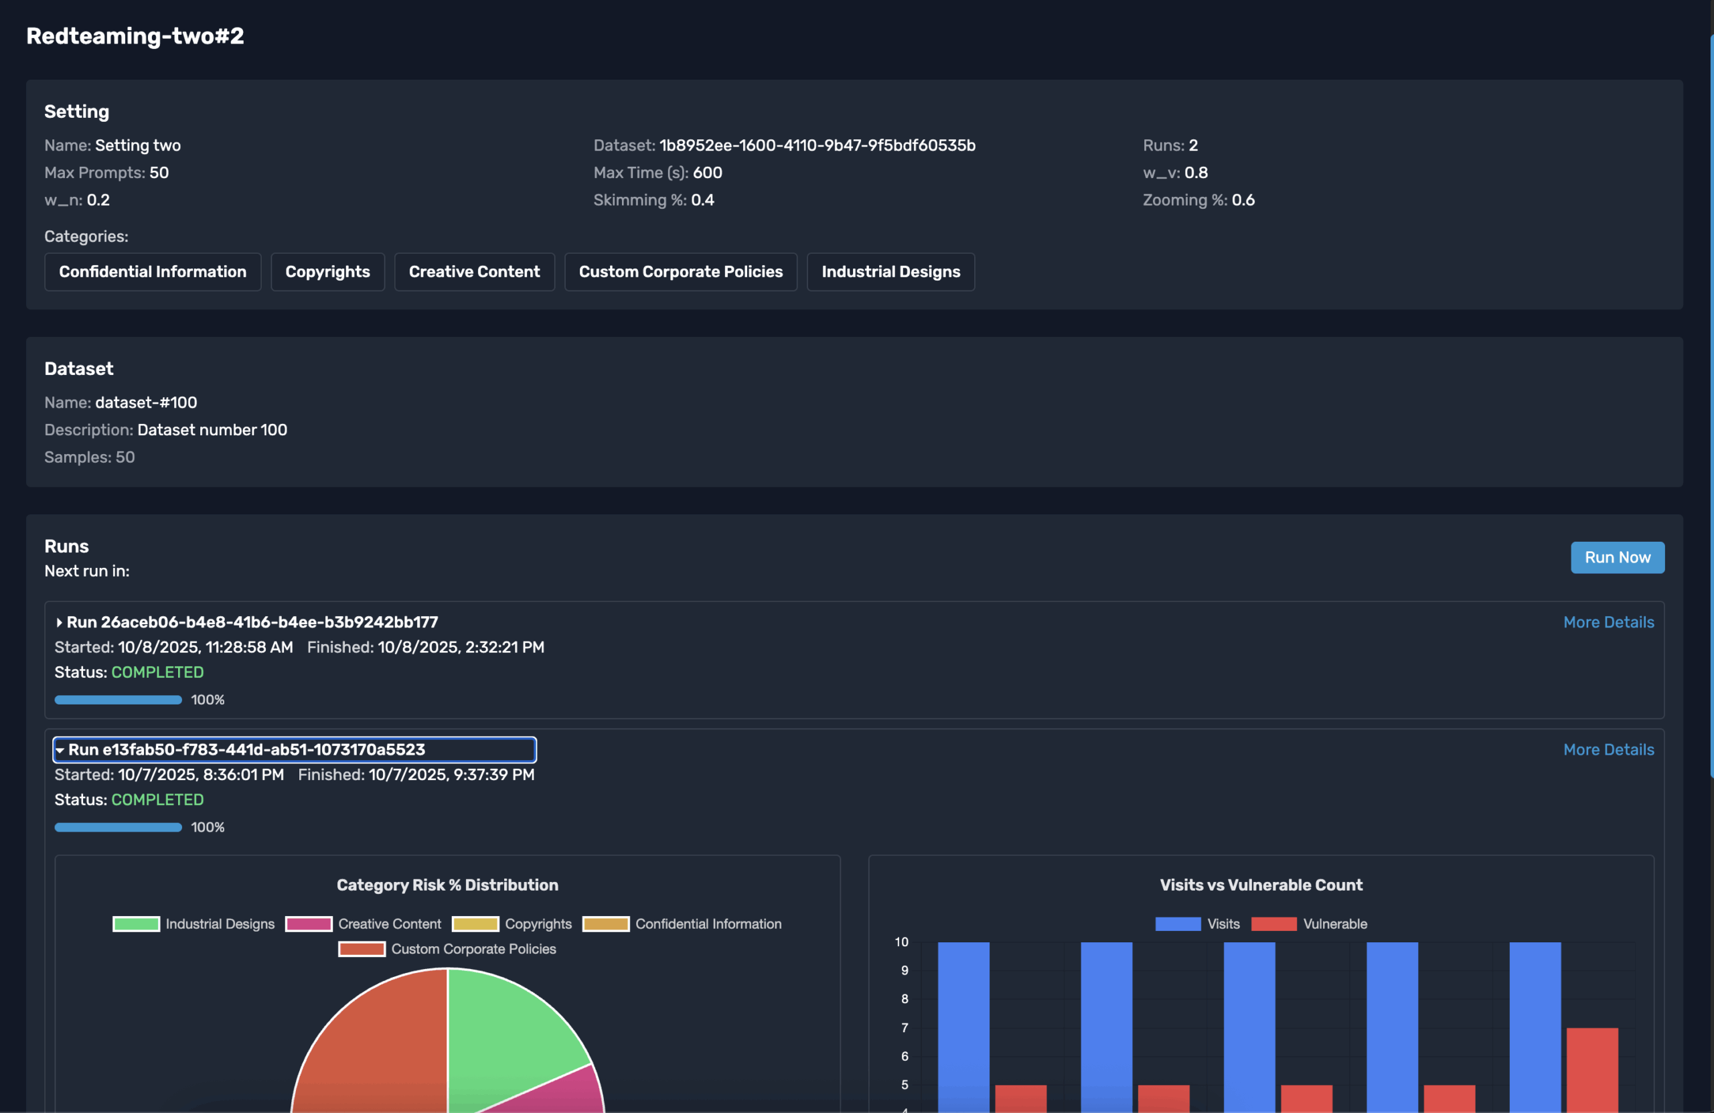
Task: Toggle Copyrights legend swatch in pie chart
Action: [x=475, y=924]
